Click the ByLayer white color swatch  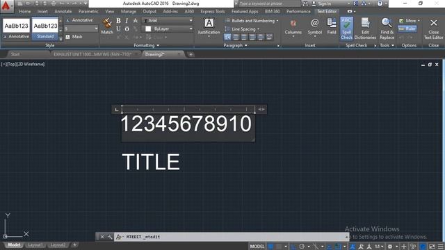(x=148, y=28)
